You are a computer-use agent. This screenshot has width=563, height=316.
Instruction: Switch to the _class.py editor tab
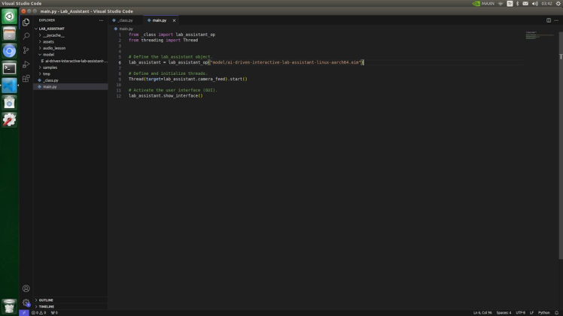tap(124, 20)
